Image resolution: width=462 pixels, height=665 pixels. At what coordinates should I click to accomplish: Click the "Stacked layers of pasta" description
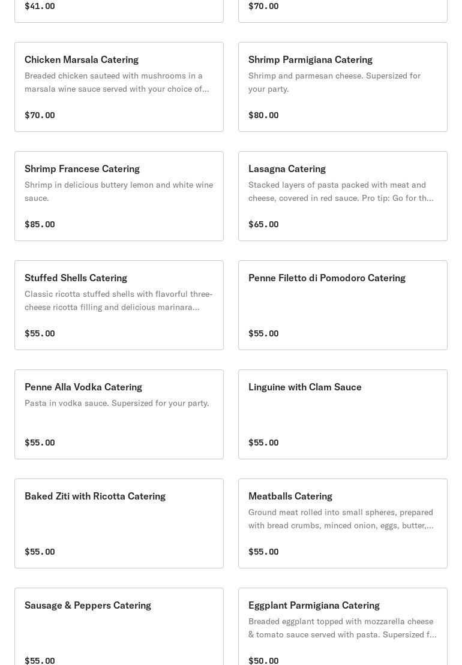(x=340, y=191)
